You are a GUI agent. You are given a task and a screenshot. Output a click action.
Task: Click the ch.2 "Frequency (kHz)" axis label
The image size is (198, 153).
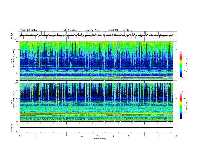click(x=14, y=99)
